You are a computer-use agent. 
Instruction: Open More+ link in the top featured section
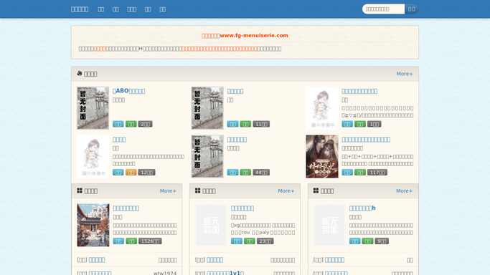click(x=405, y=74)
